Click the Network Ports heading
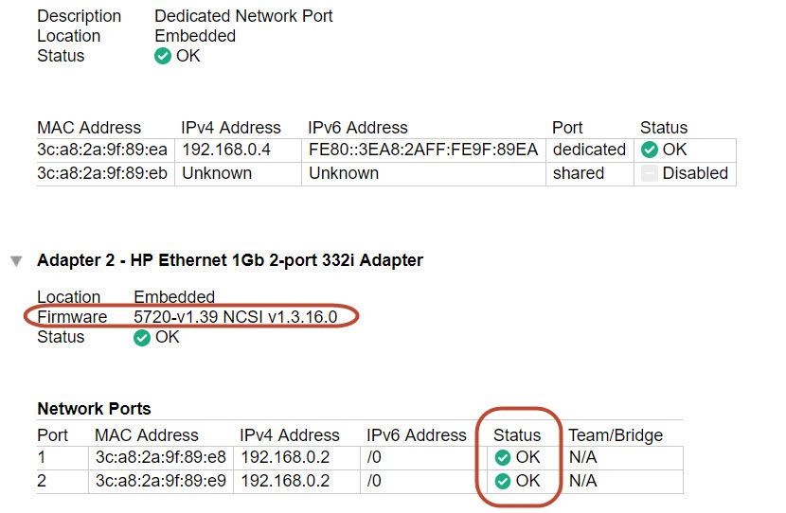Image resolution: width=786 pixels, height=513 pixels. (94, 409)
